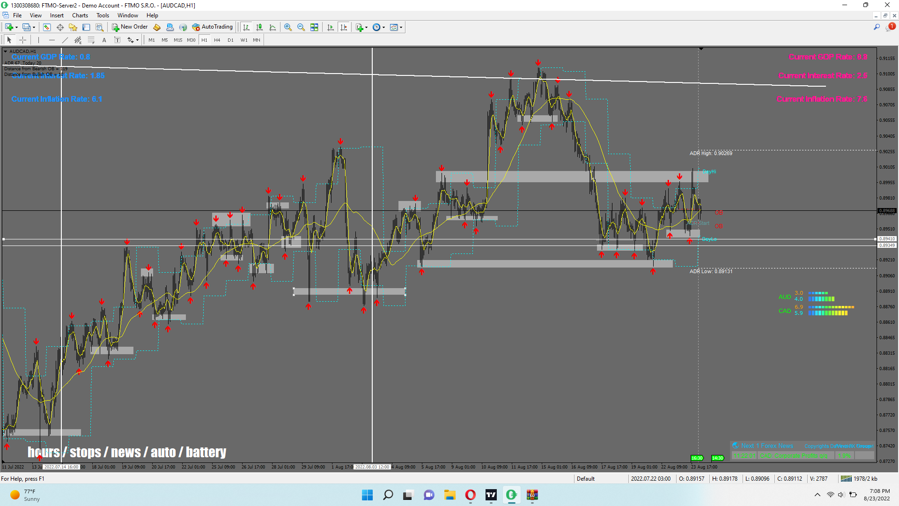Toggle the chart auto scroll button

331,27
